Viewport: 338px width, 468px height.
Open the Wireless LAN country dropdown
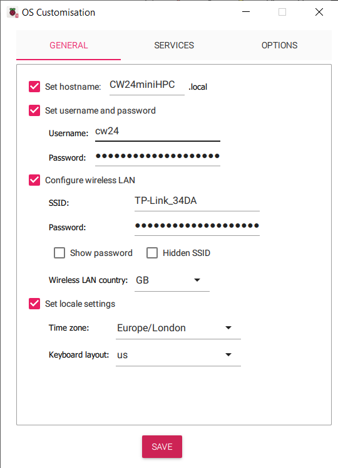[x=172, y=280]
